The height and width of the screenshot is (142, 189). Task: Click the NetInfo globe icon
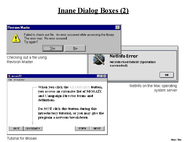click(99, 59)
